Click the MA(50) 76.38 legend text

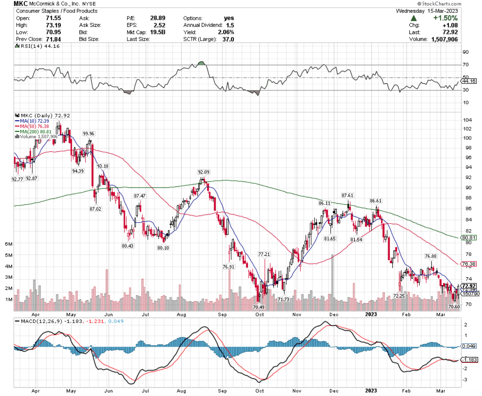pos(34,126)
